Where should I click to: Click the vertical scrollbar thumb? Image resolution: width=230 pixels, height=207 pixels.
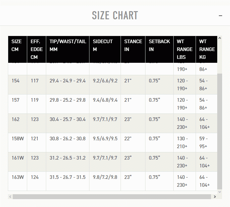coord(220,131)
